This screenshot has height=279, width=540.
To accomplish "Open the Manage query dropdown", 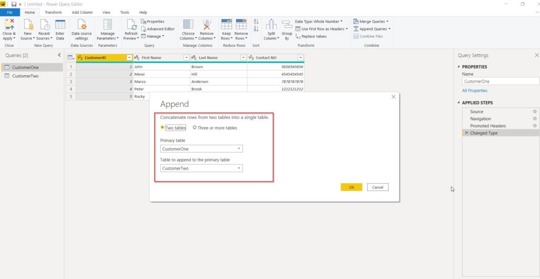I will [x=152, y=36].
